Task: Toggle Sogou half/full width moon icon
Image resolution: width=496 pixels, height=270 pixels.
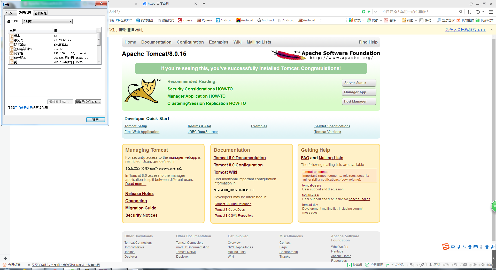Action: (459, 247)
